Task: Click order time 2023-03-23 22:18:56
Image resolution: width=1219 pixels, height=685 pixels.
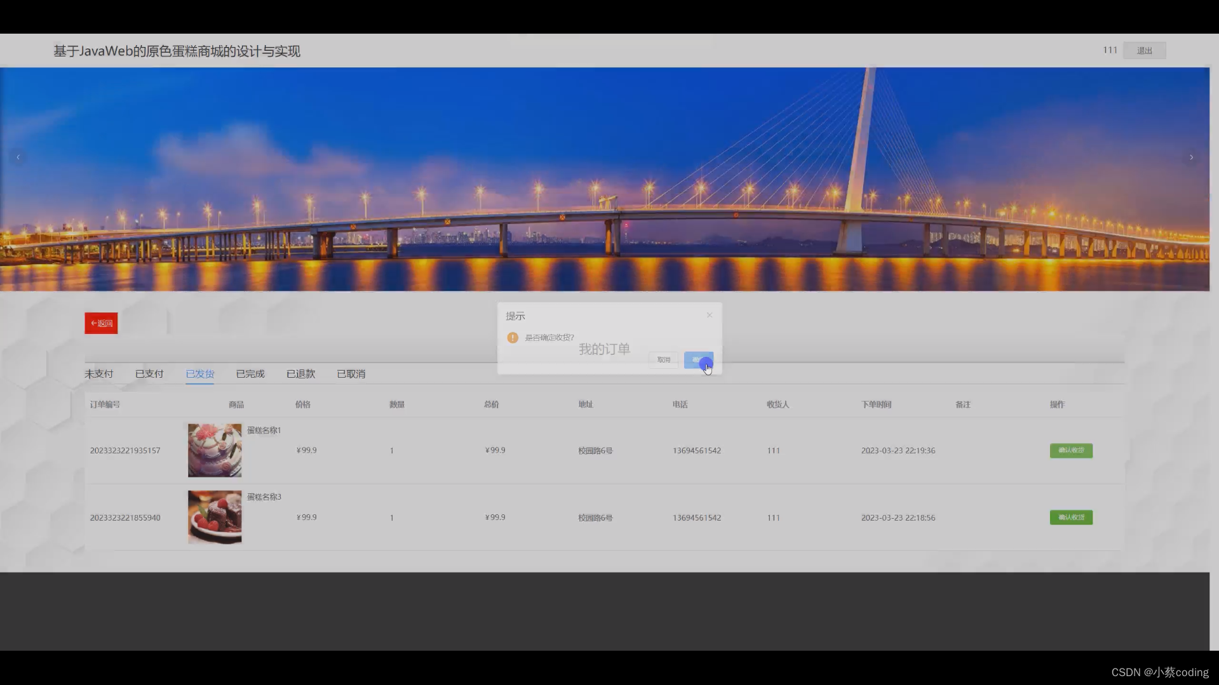Action: (898, 518)
